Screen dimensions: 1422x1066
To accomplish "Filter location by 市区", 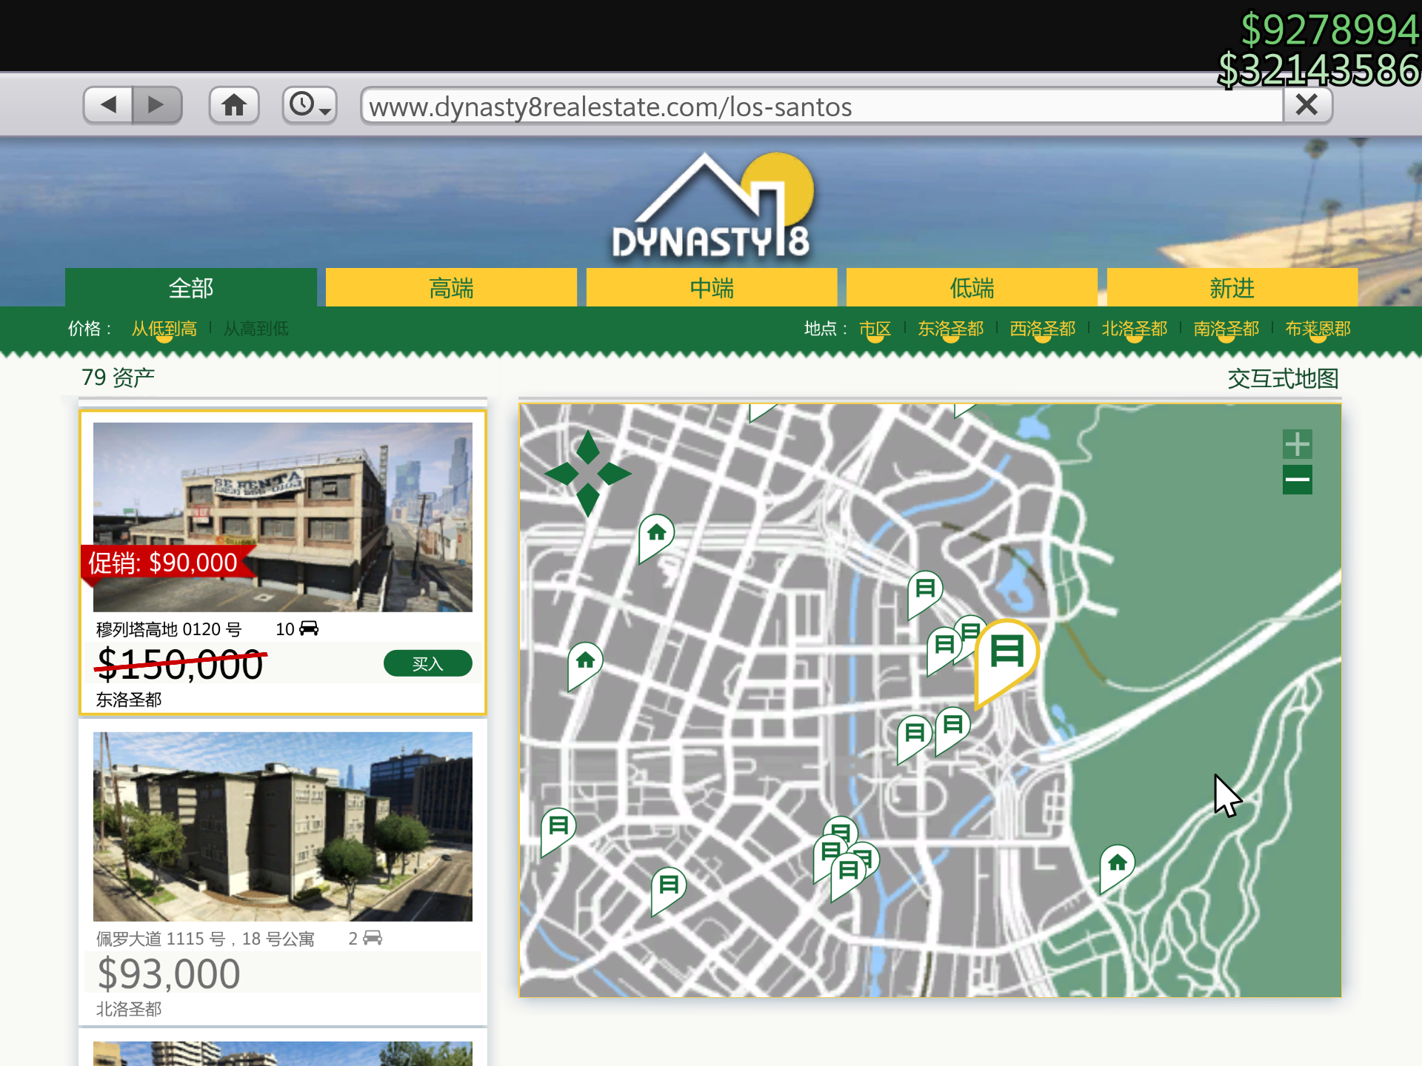I will [x=875, y=329].
